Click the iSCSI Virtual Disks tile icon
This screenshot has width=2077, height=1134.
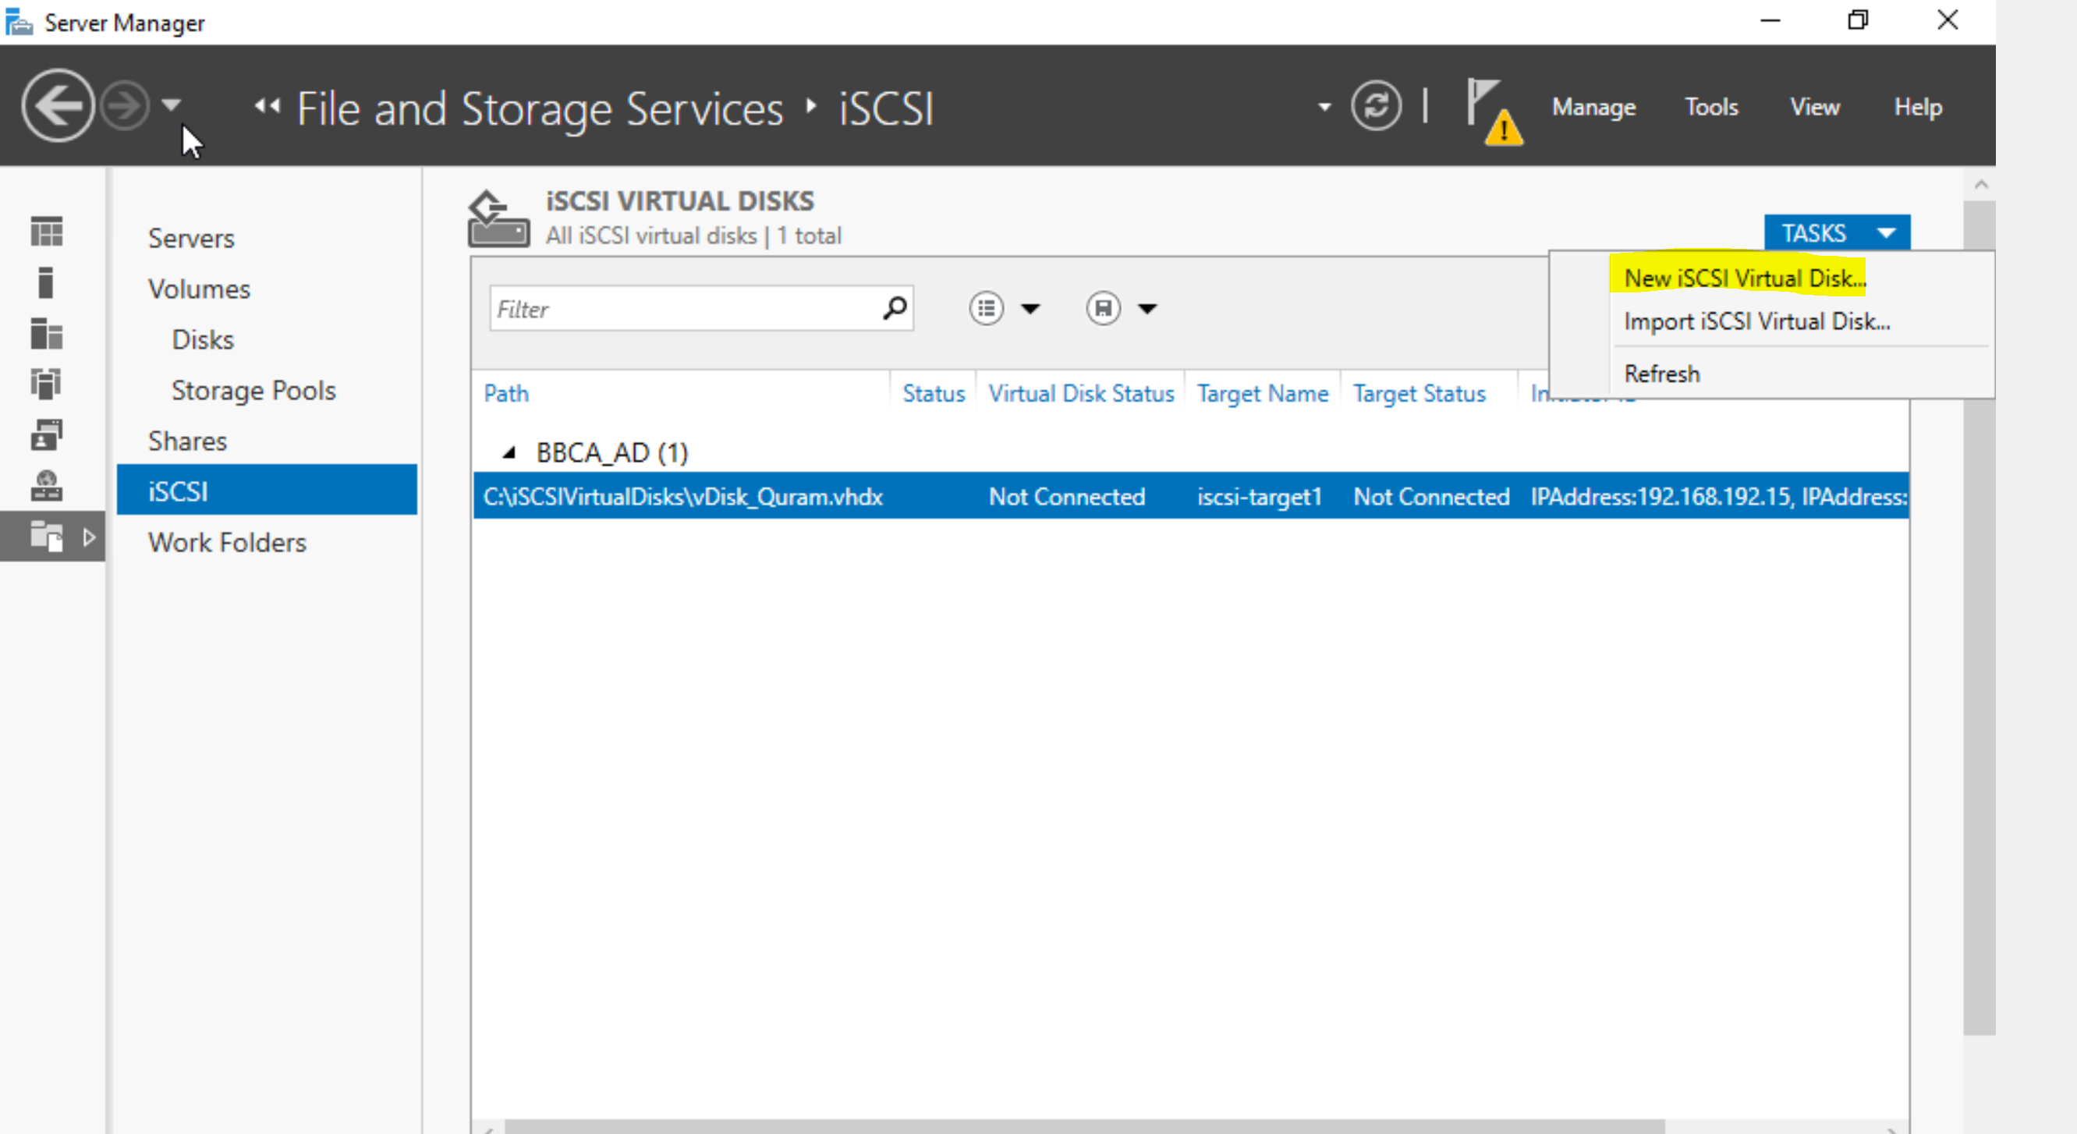pyautogui.click(x=498, y=218)
